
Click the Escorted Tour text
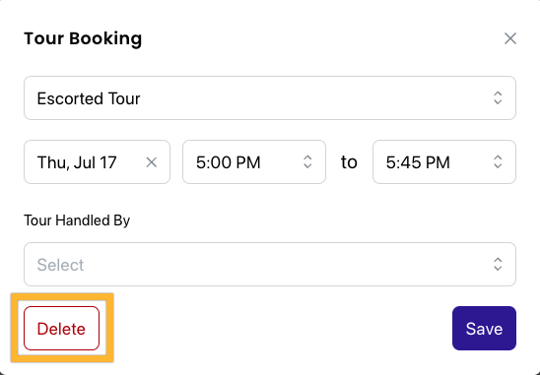89,98
